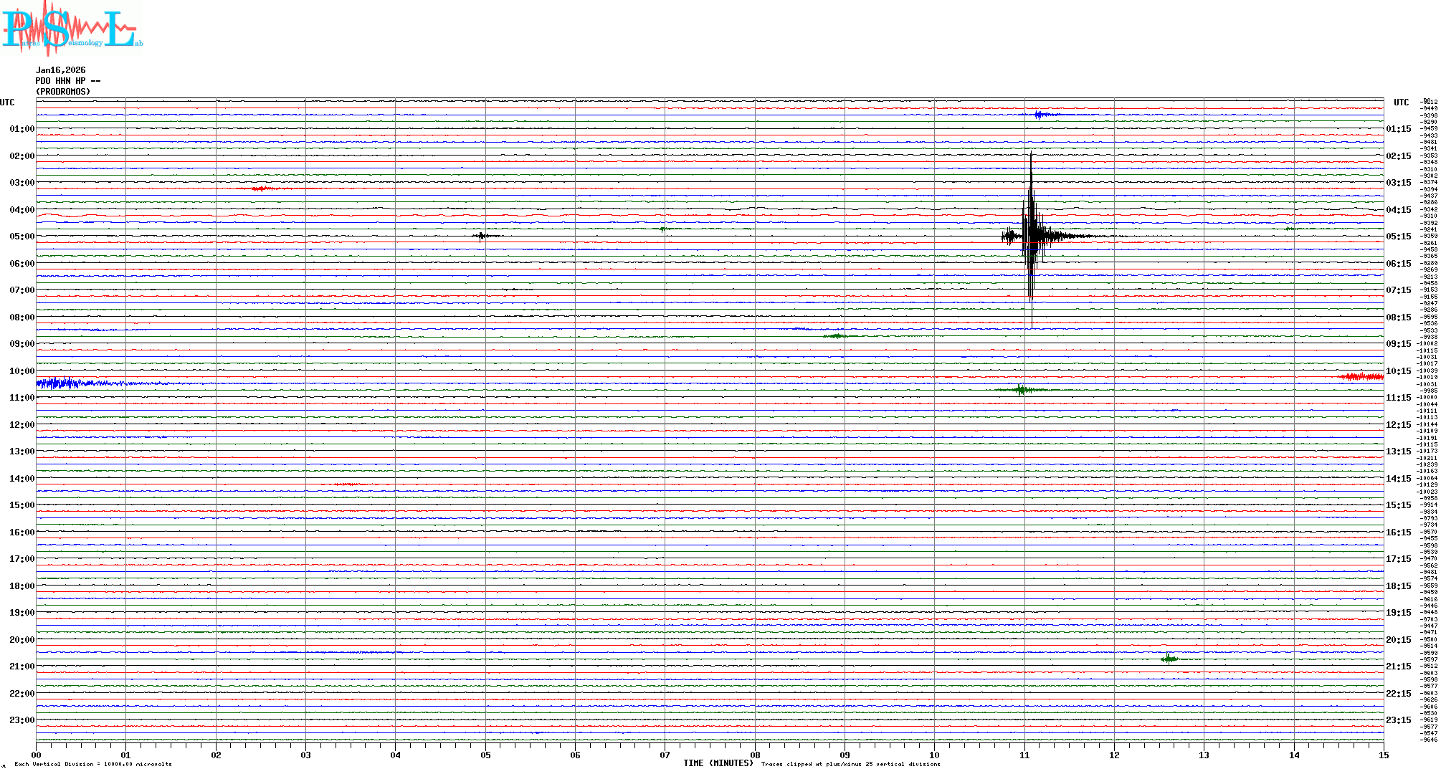The width and height of the screenshot is (1441, 774).
Task: Click the green burst above the 11:00 row near minute 11
Action: coord(1022,390)
